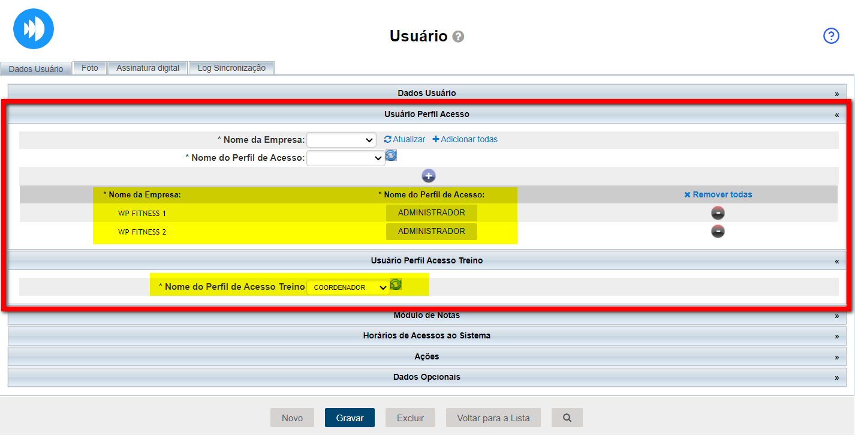
Task: Click the gray help icon beside Usuário title
Action: (x=458, y=37)
